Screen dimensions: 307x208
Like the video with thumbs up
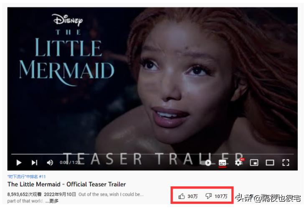click(182, 196)
